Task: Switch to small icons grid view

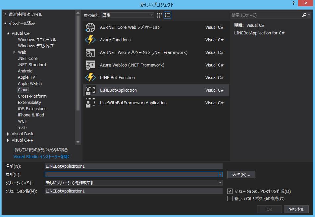Action: pyautogui.click(x=159, y=15)
